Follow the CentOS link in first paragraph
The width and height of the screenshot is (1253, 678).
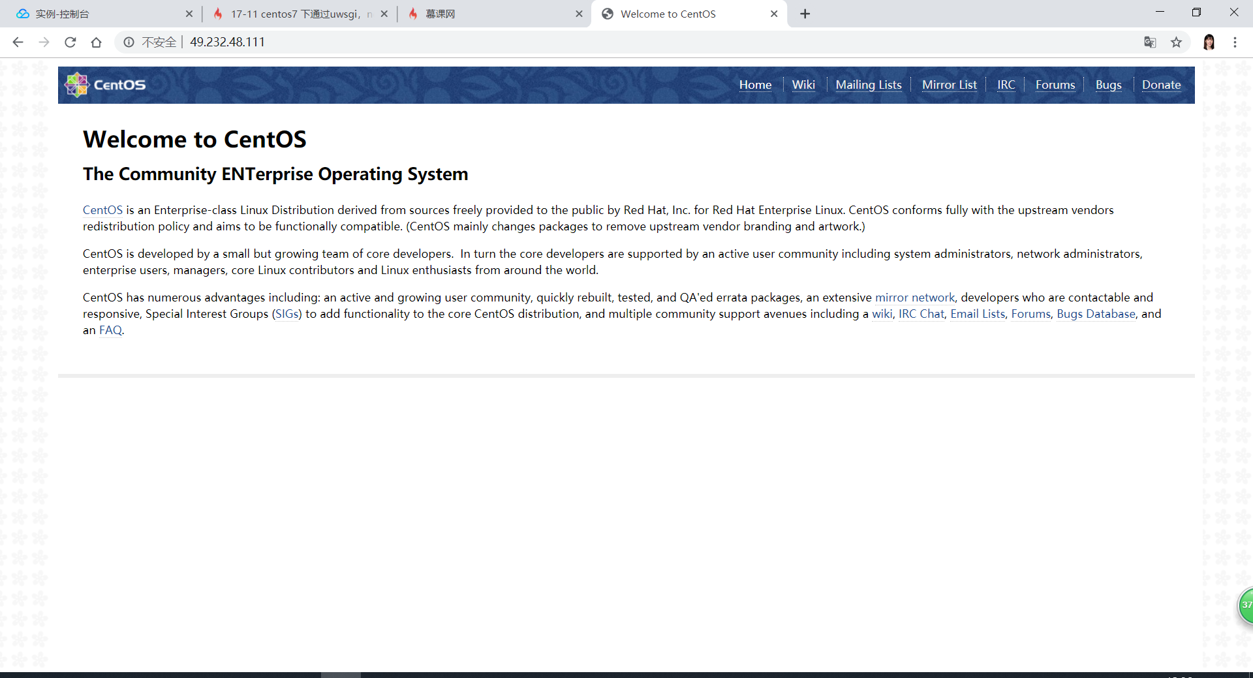click(102, 210)
